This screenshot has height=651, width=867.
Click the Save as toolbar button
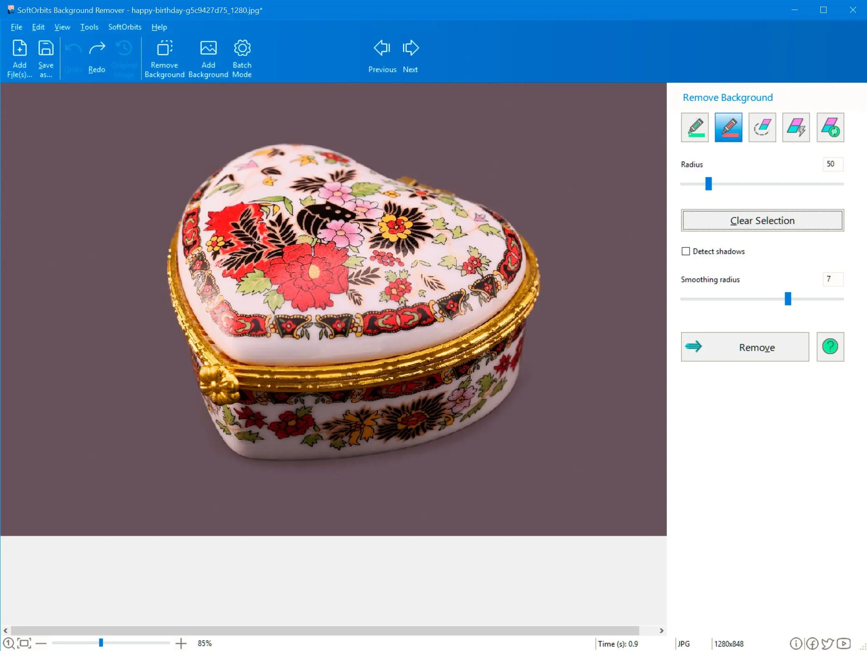46,59
